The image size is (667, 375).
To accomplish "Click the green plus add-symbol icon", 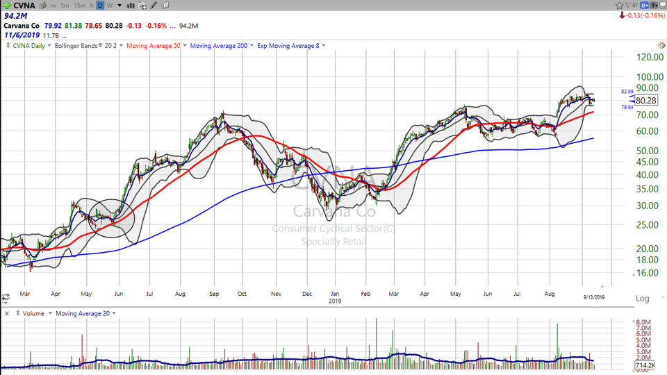I will (6, 6).
